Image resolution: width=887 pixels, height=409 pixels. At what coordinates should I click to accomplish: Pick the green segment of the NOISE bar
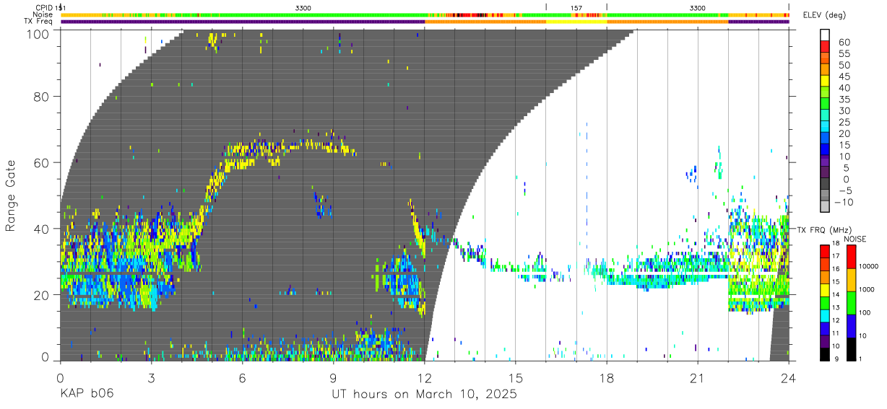[x=851, y=302]
